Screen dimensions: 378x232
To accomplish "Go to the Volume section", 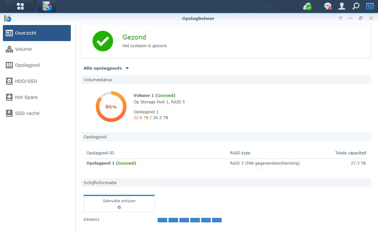I will (x=37, y=49).
